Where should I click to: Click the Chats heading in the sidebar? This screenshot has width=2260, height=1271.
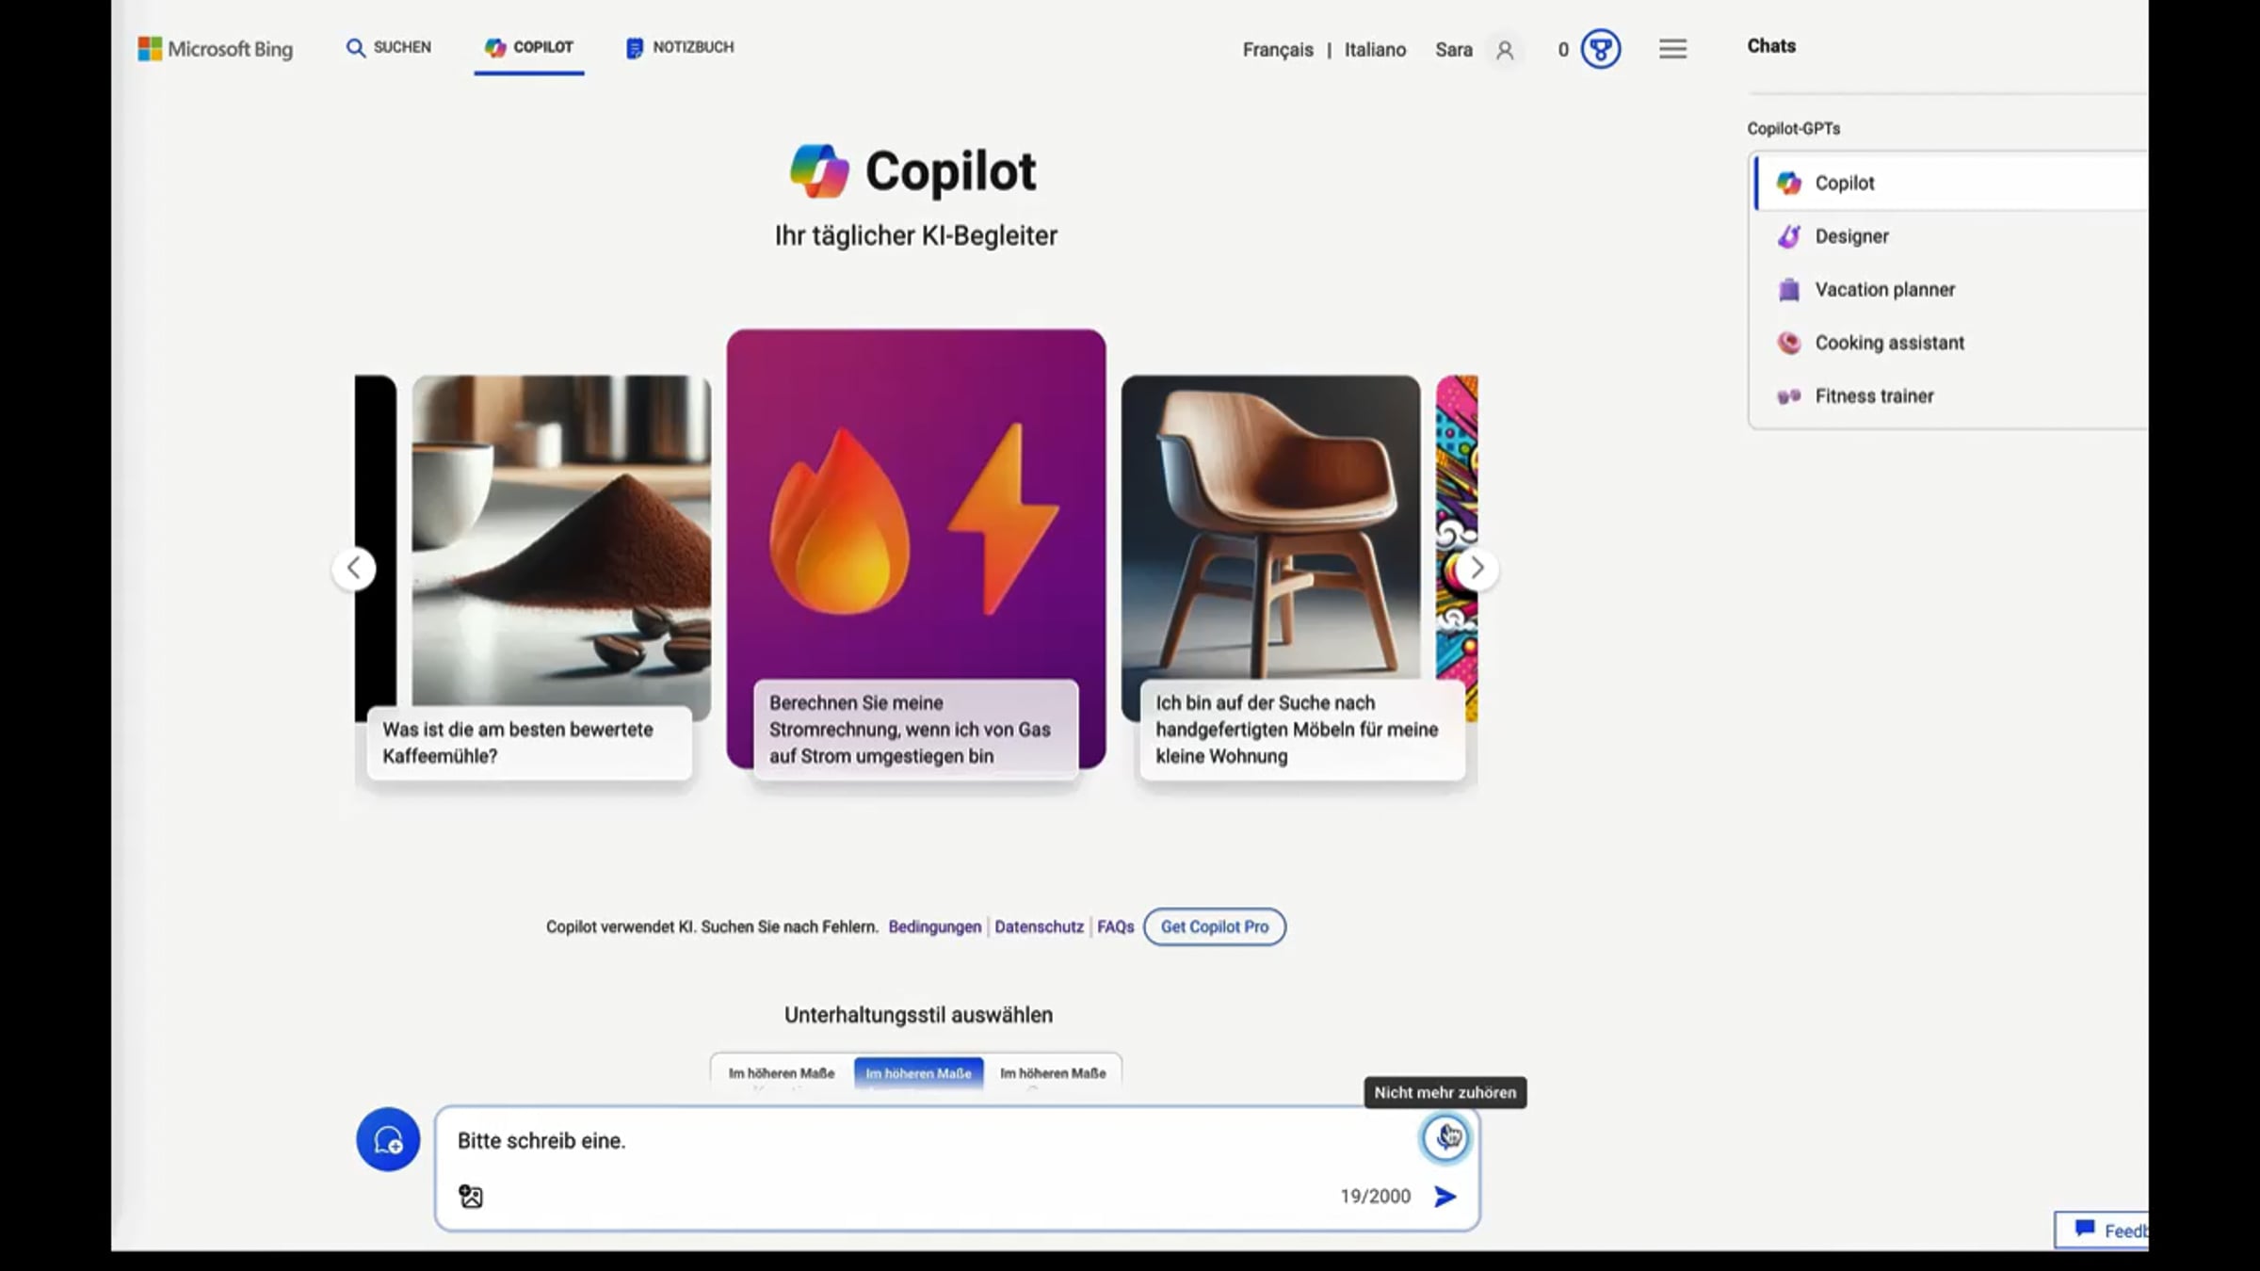point(1771,46)
